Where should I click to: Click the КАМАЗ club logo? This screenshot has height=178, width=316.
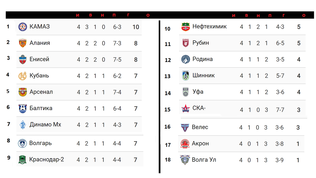pyautogui.click(x=22, y=27)
